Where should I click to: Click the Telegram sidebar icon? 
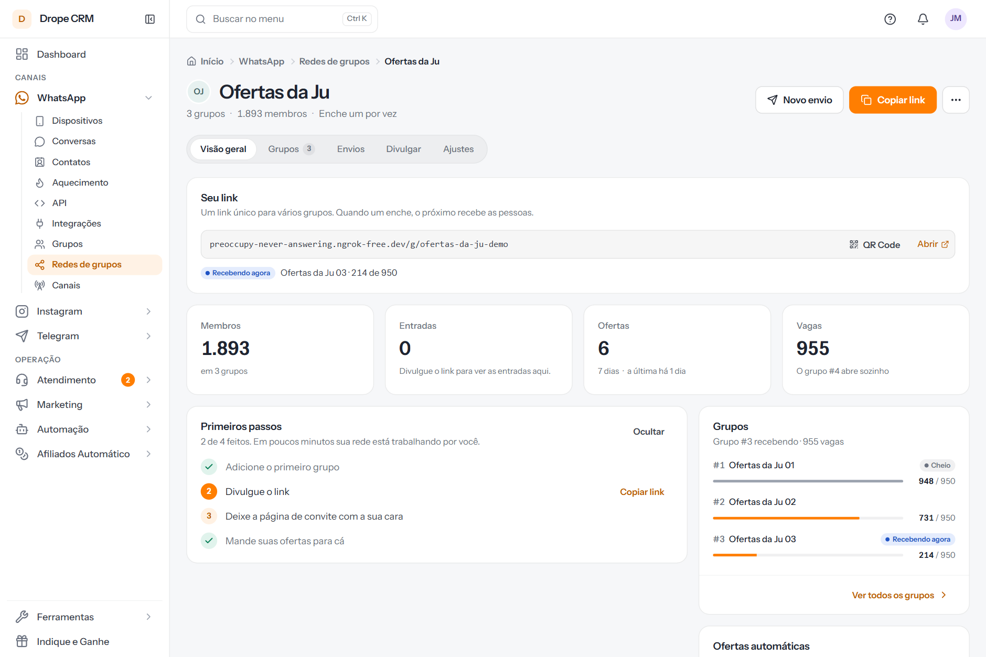[x=22, y=336]
